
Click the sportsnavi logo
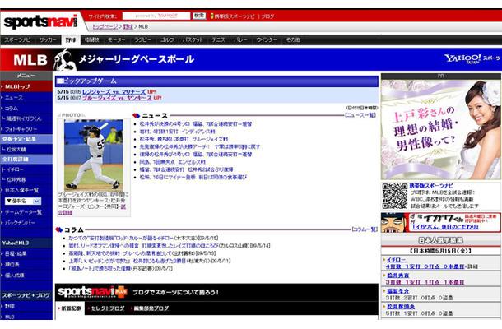pyautogui.click(x=40, y=21)
